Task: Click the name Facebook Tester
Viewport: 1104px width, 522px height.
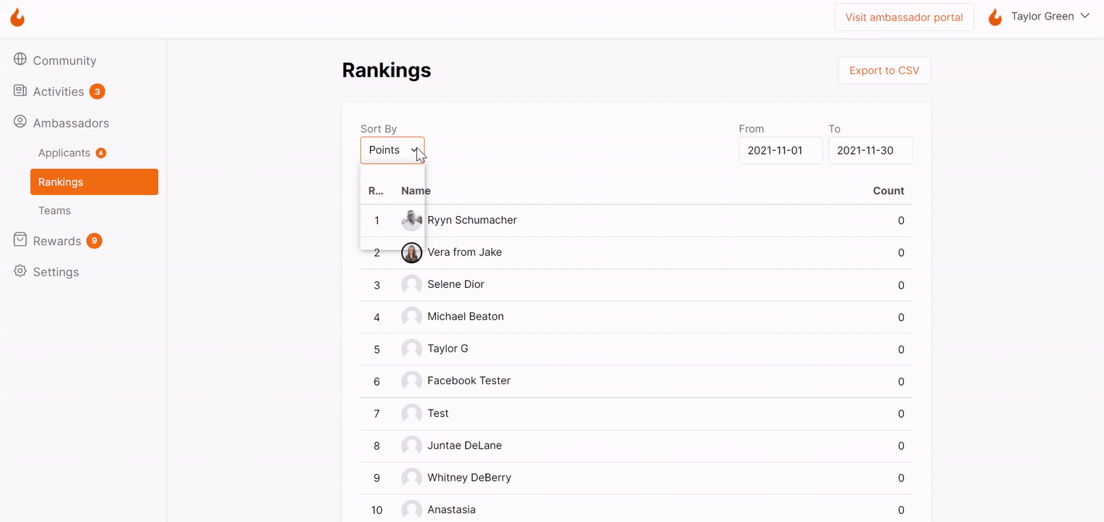Action: pos(469,381)
